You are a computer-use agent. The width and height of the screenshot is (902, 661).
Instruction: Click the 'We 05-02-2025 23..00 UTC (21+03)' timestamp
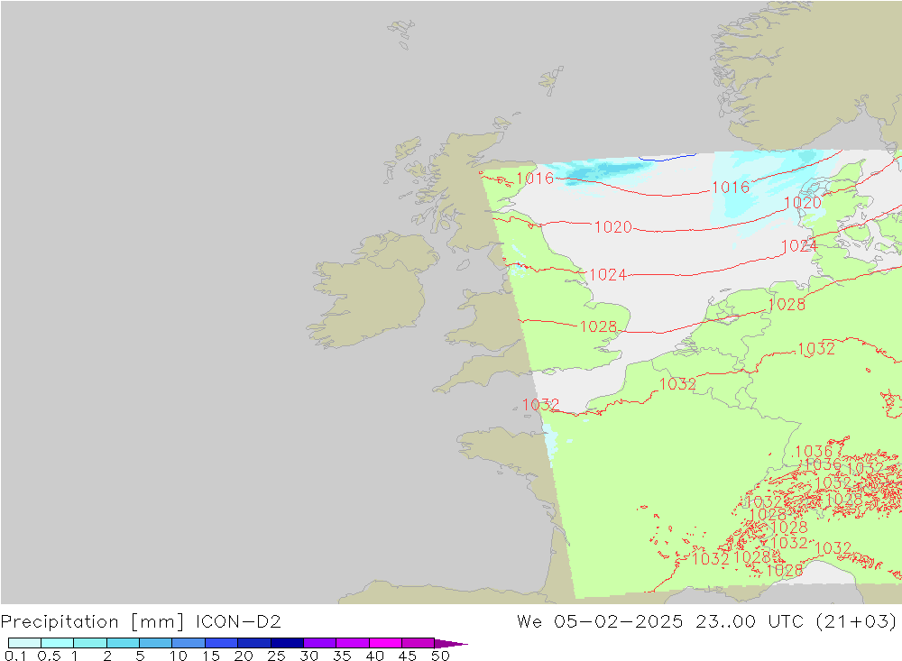[x=707, y=622]
